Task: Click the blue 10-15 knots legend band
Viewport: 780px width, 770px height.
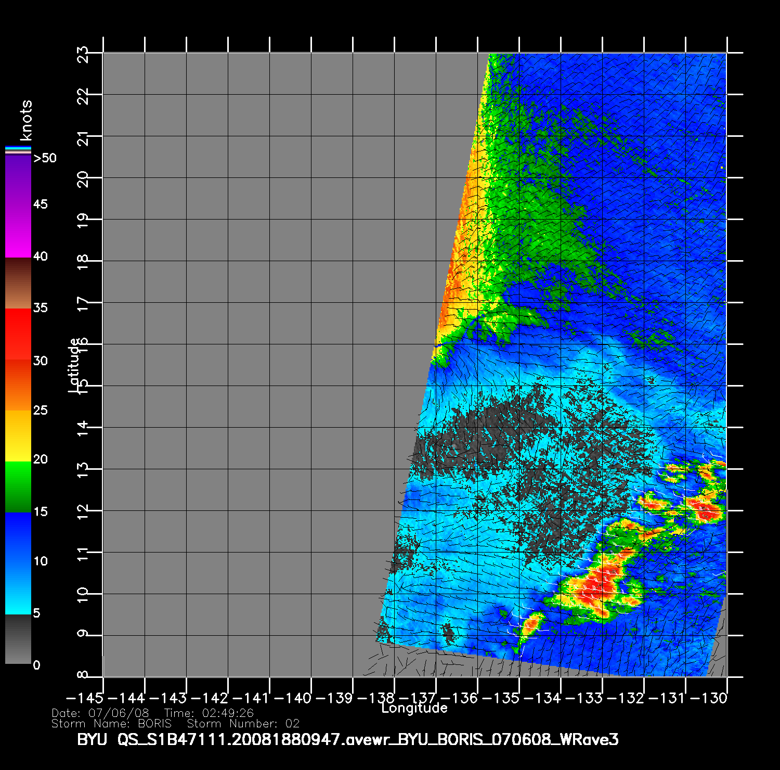Action: (18, 537)
